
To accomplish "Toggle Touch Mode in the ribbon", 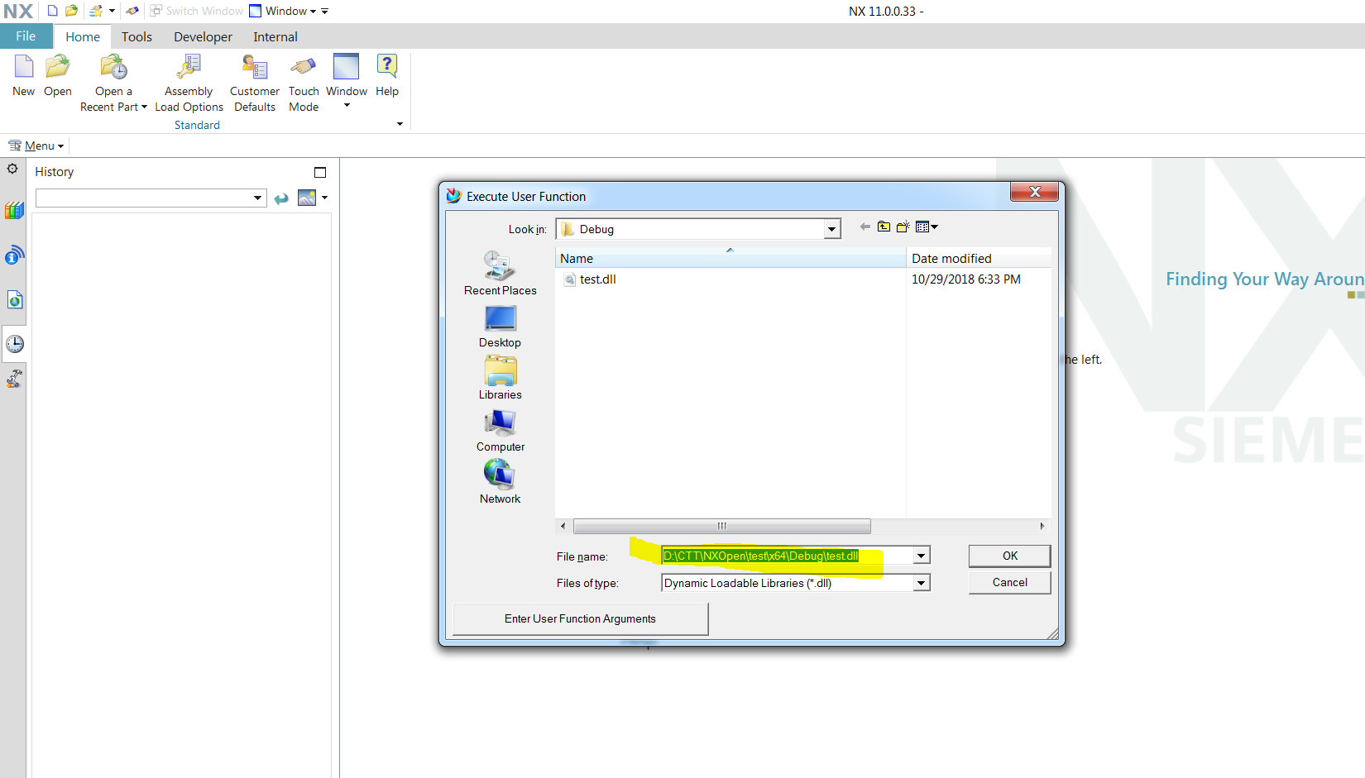I will tap(304, 83).
